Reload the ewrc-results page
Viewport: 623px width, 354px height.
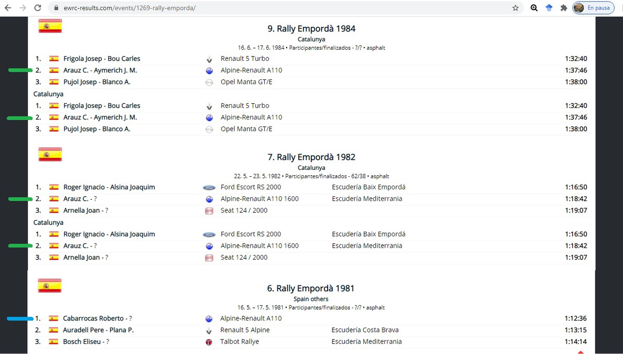click(x=38, y=8)
